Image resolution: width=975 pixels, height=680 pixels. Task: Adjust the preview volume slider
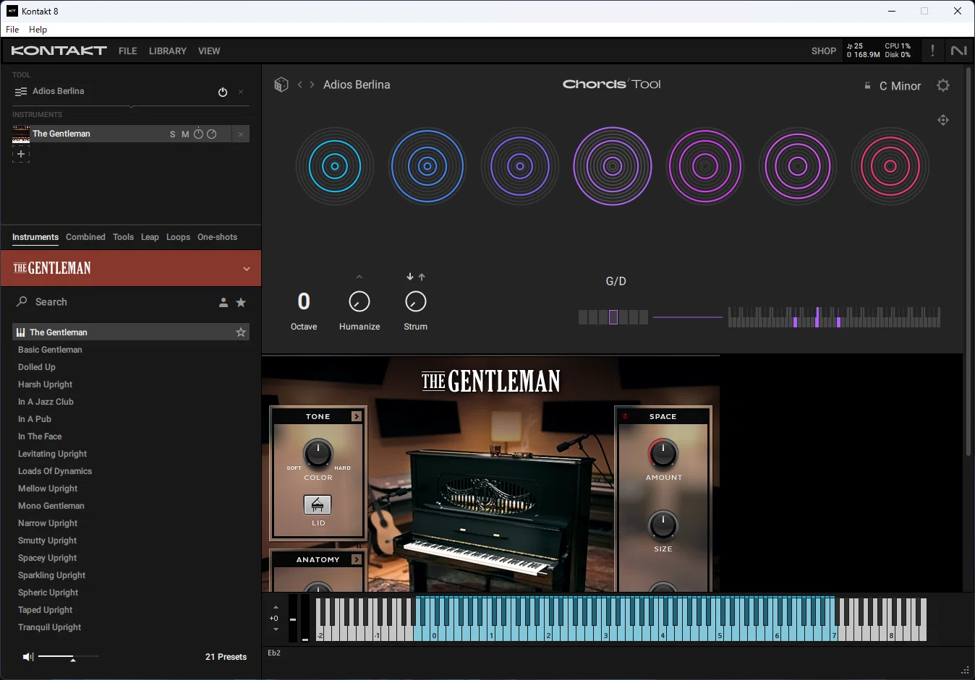[69, 657]
